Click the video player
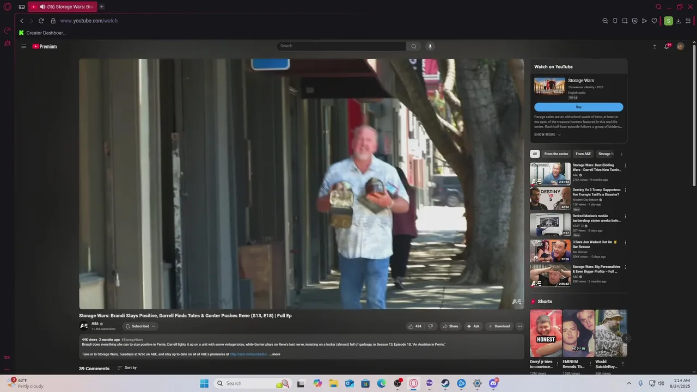 [301, 184]
